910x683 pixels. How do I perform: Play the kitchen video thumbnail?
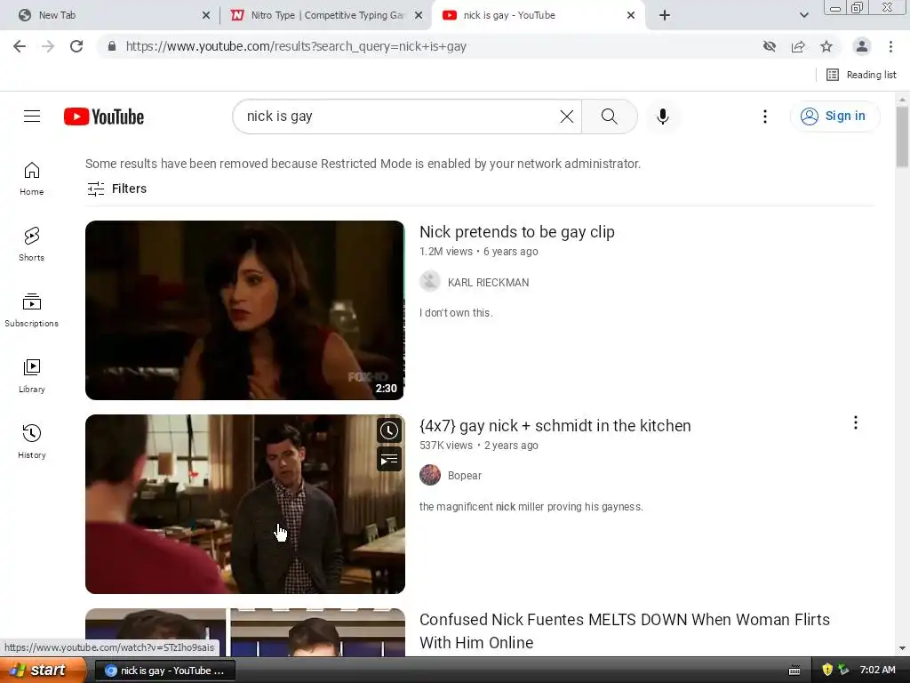click(244, 504)
